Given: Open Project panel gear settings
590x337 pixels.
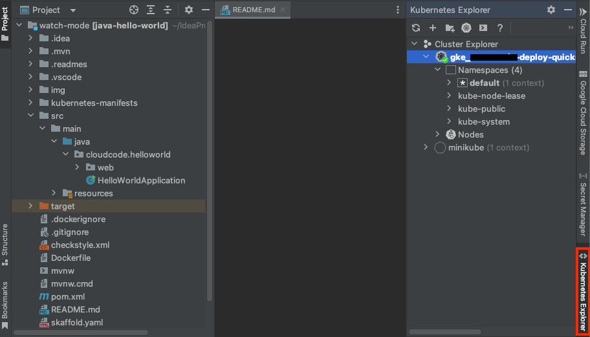Looking at the screenshot, I should tap(189, 10).
